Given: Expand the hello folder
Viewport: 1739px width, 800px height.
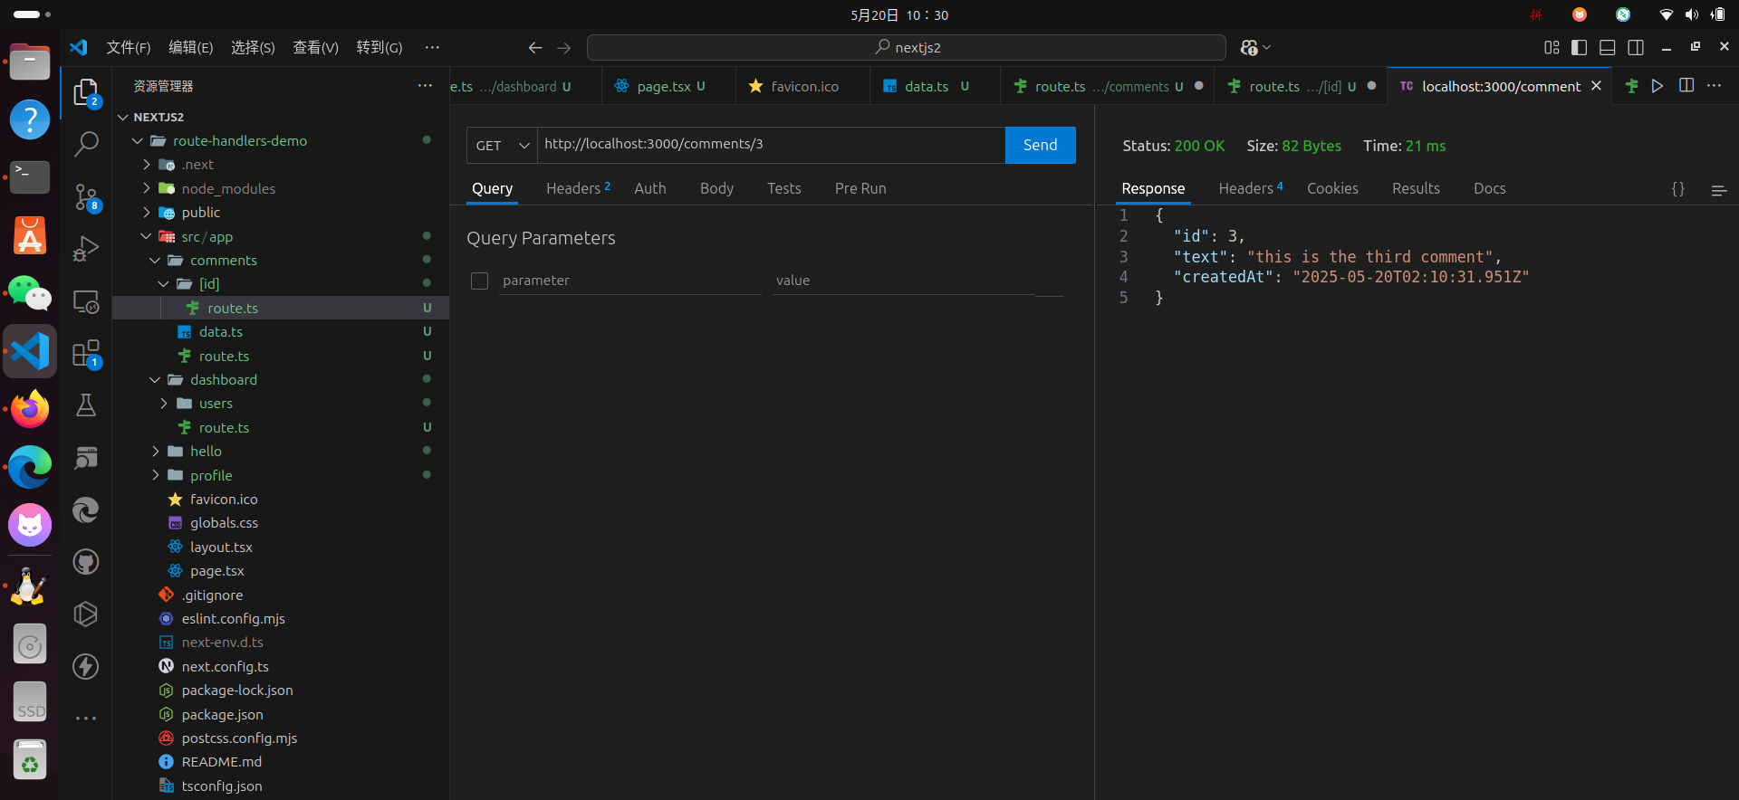Looking at the screenshot, I should tap(206, 451).
